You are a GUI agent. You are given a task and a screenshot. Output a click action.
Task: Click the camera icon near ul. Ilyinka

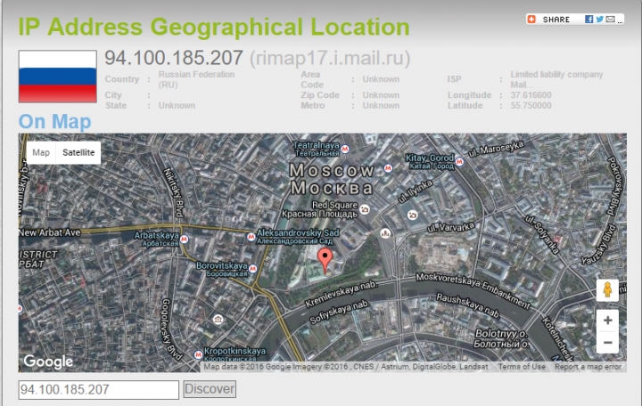point(413,215)
